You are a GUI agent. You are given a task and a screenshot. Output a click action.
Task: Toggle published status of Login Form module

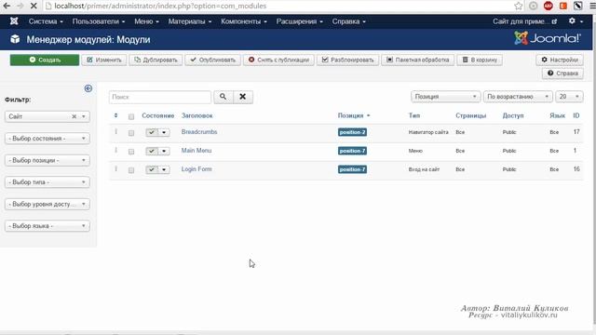click(152, 169)
